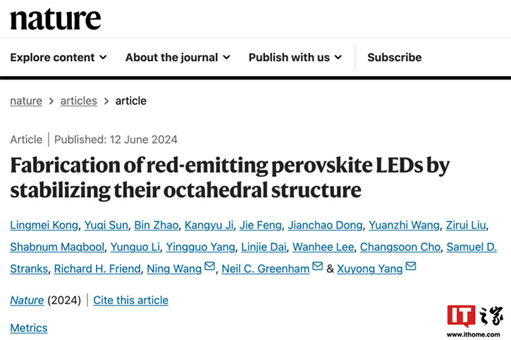Open the articles breadcrumb link
511x340 pixels.
pyautogui.click(x=78, y=101)
